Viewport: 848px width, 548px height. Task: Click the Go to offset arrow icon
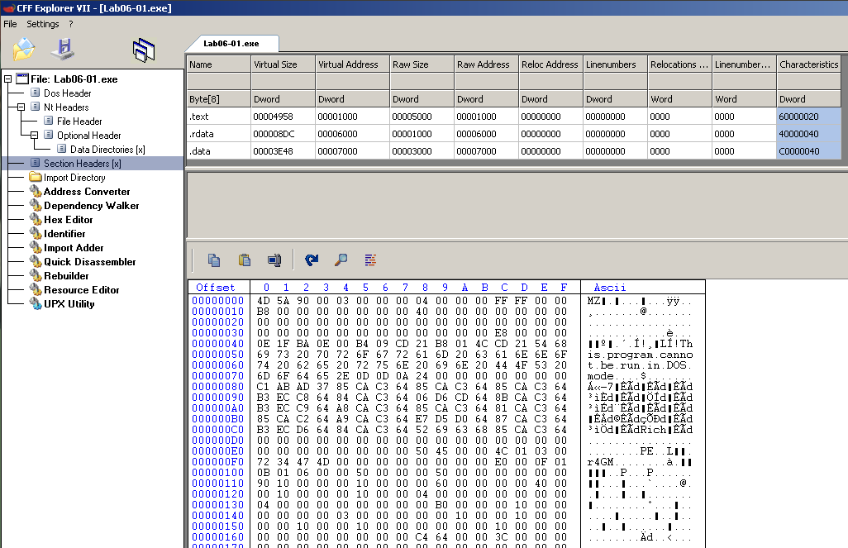click(x=312, y=260)
